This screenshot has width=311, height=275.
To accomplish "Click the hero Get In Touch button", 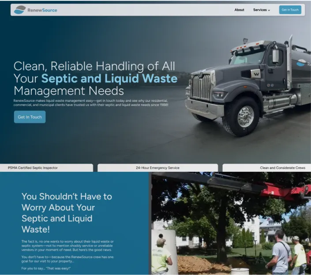I will (30, 117).
